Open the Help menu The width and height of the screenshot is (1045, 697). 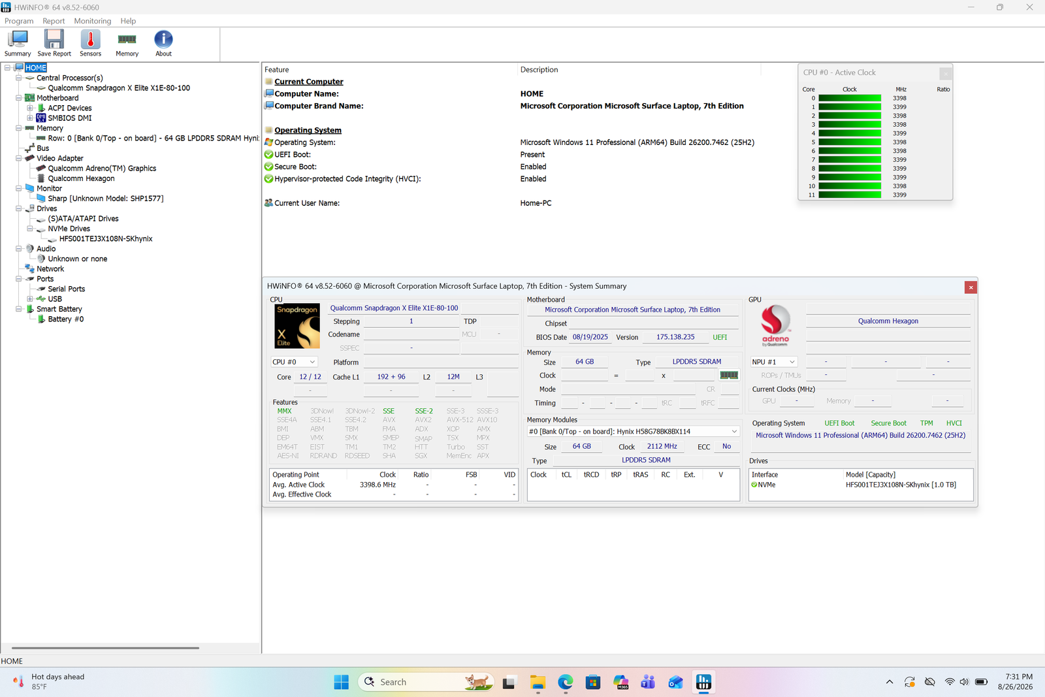(128, 21)
